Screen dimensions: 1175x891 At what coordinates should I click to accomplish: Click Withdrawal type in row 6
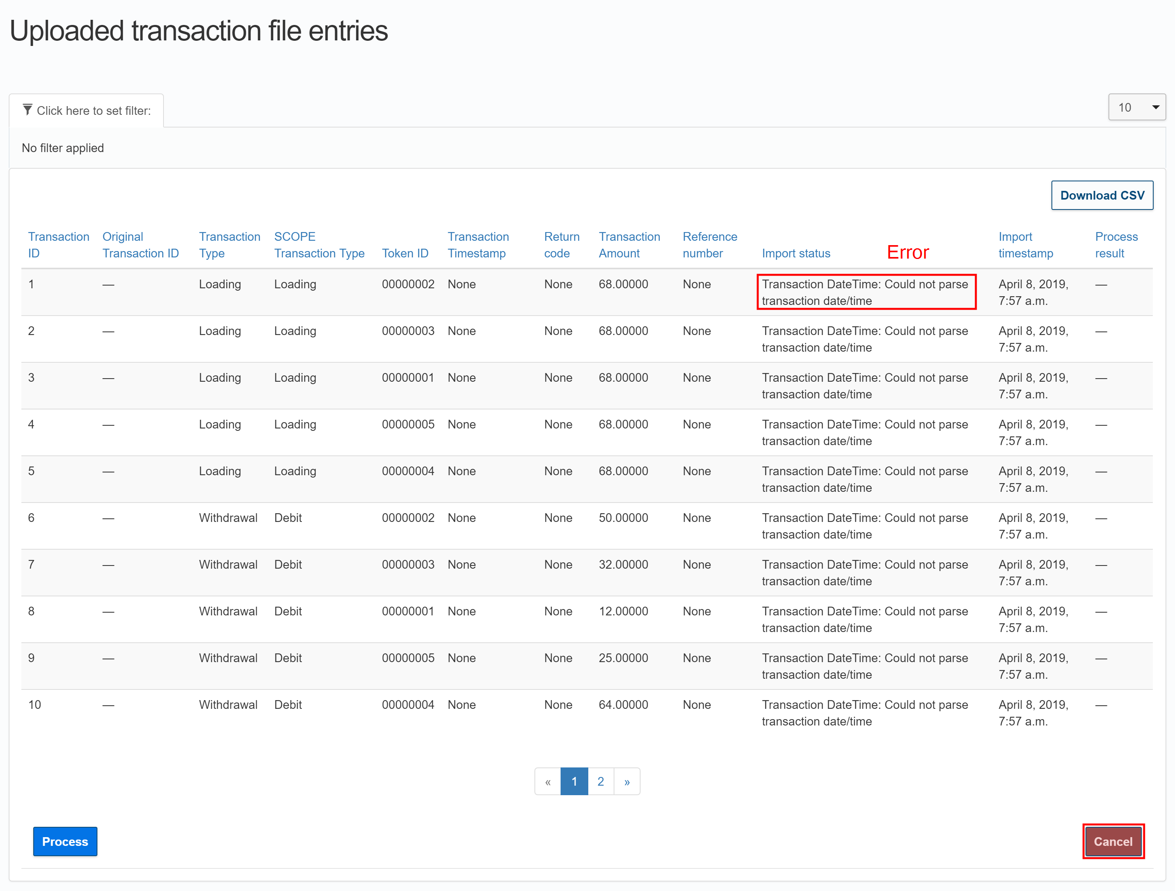pos(228,518)
